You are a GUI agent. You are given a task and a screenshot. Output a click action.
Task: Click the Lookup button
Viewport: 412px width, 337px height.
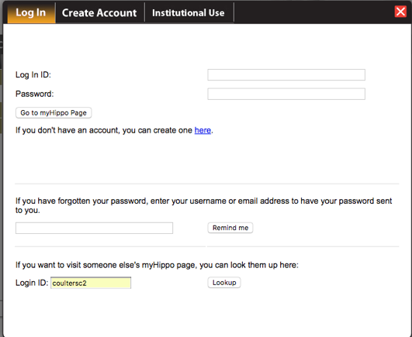pos(224,283)
